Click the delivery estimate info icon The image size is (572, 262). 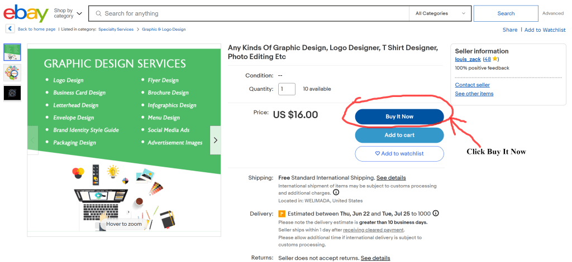click(436, 214)
